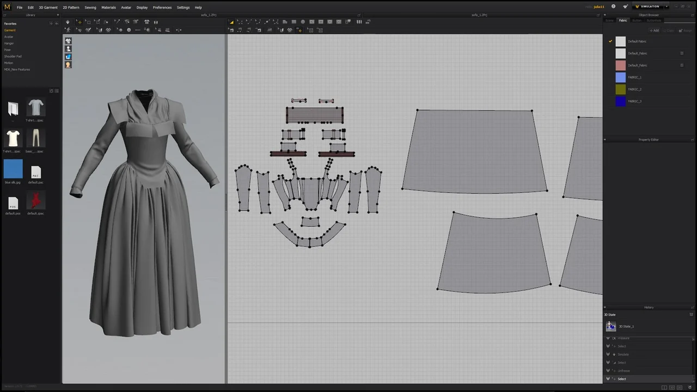Toggle the Default Fabric checkmark
The width and height of the screenshot is (697, 392).
click(x=610, y=41)
